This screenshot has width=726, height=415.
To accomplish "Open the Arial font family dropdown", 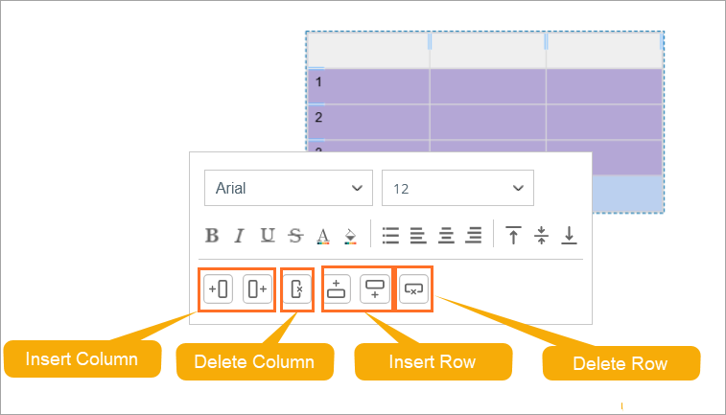I will click(288, 188).
